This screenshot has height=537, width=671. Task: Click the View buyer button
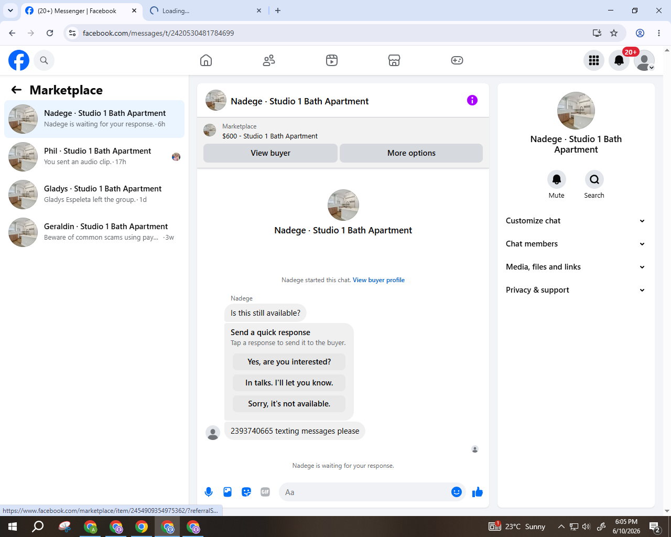point(270,153)
